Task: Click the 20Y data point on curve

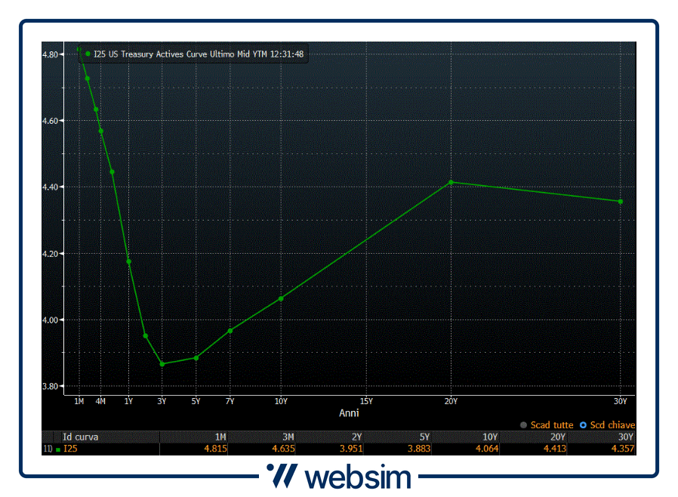Action: point(451,182)
